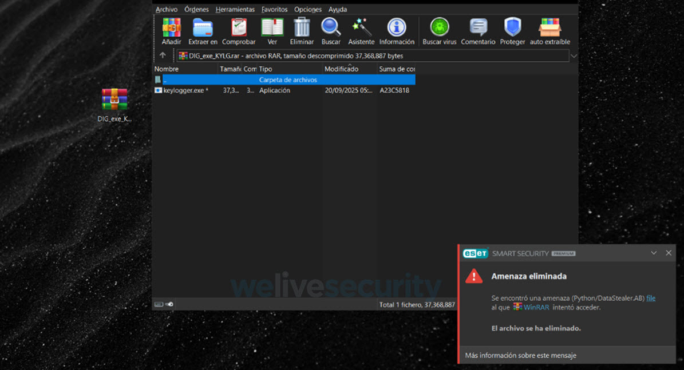
Task: Expand the archive path dropdown arrow
Action: (574, 56)
